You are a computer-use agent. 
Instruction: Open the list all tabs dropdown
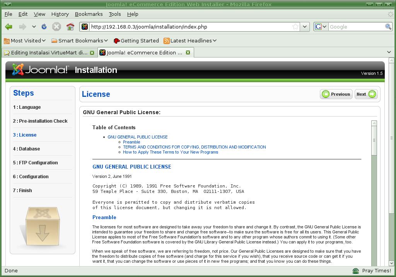coord(389,52)
